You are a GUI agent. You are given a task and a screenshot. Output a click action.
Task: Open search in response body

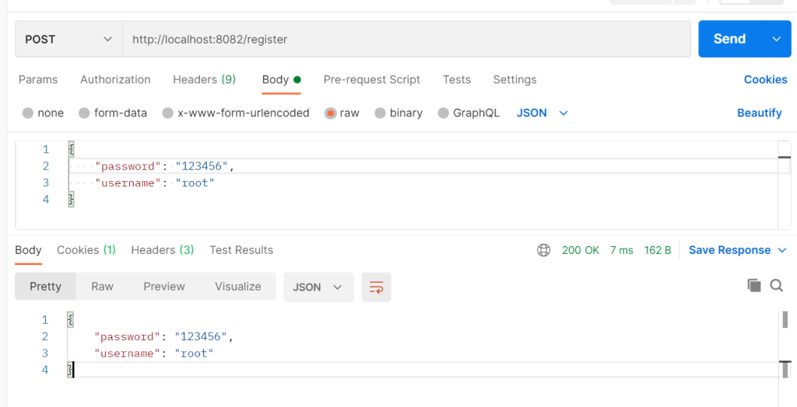(x=776, y=286)
